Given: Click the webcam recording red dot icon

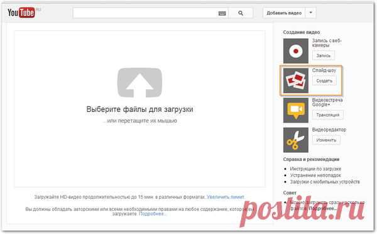Looking at the screenshot, I should pos(296,51).
